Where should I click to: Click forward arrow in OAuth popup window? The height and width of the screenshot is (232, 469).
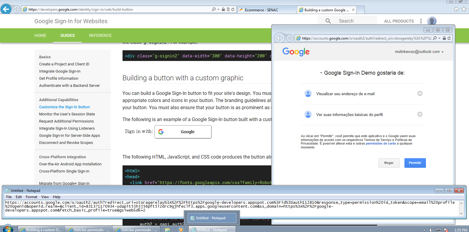(290, 38)
